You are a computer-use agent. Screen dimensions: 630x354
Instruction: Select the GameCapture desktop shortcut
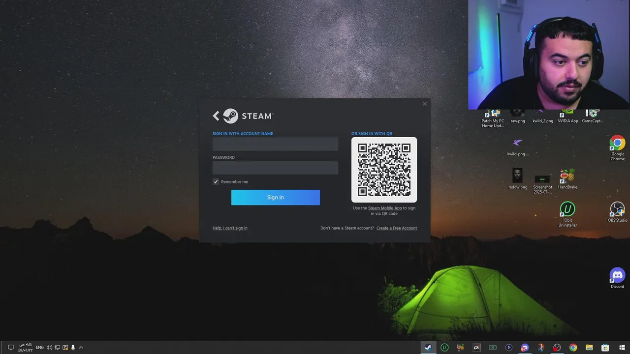point(593,117)
